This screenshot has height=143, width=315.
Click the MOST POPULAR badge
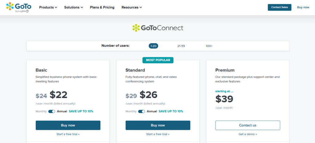pos(158,60)
